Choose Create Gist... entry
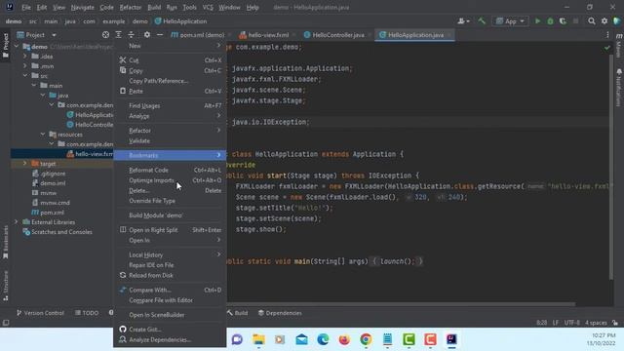This screenshot has width=624, height=351. (x=170, y=330)
